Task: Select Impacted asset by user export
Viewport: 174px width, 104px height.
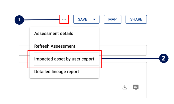Action: (64, 59)
